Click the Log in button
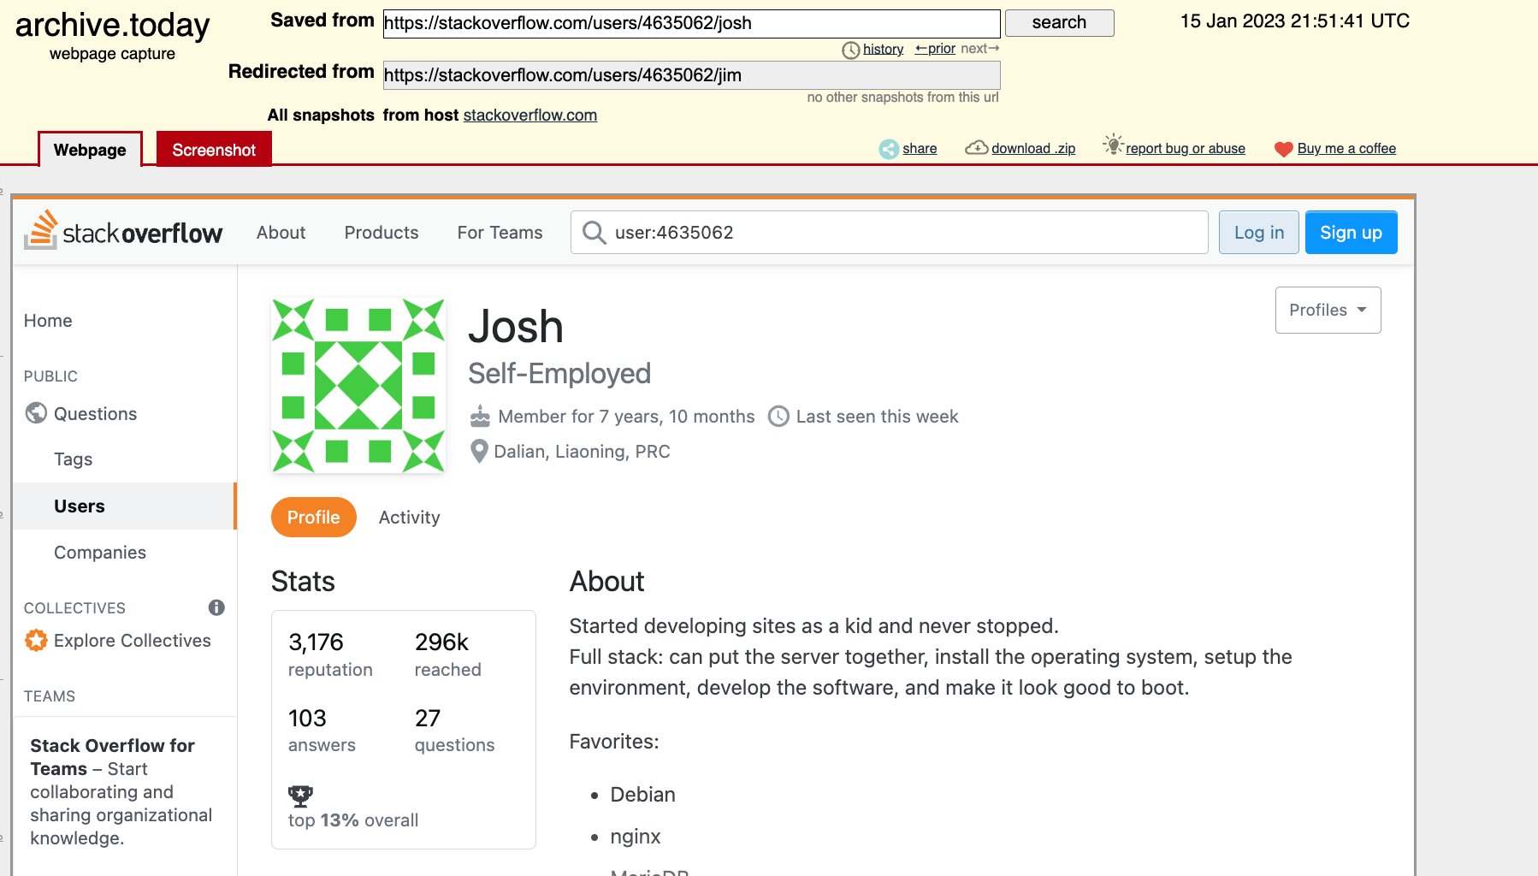The height and width of the screenshot is (876, 1538). coord(1259,233)
